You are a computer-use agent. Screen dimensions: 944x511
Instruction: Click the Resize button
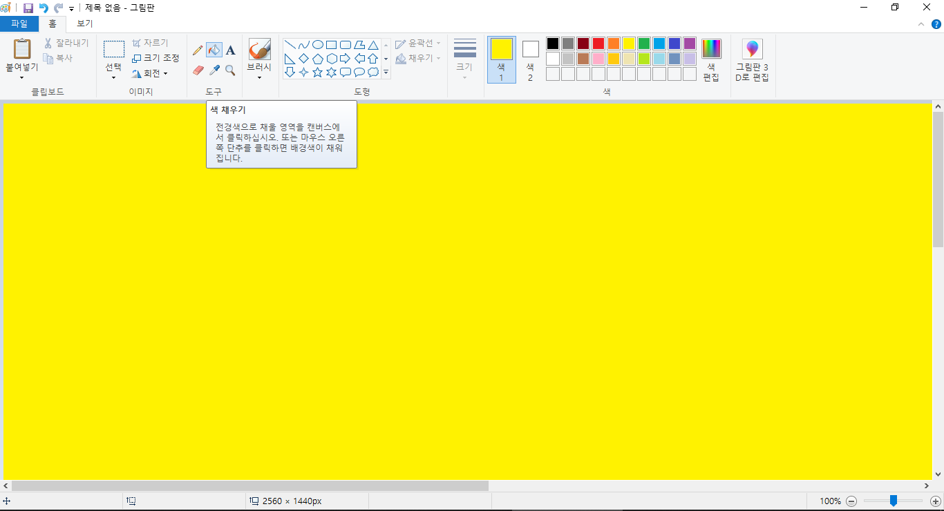(x=155, y=58)
